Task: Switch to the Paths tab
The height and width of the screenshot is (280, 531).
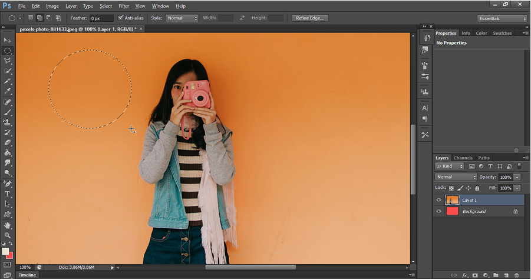Action: click(484, 158)
